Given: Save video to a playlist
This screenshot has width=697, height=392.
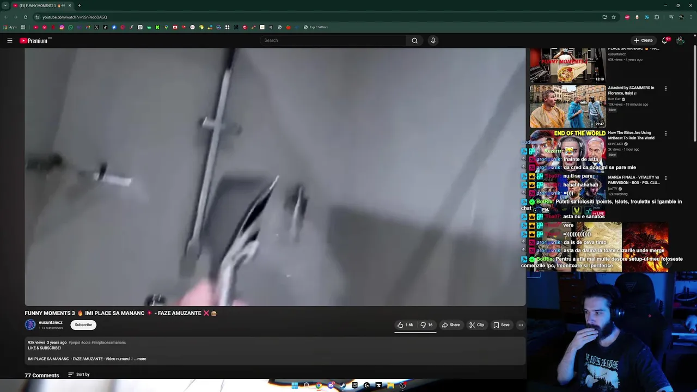Looking at the screenshot, I should [502, 325].
